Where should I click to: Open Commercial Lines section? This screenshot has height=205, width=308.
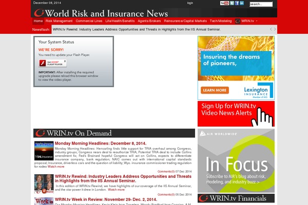click(x=89, y=21)
